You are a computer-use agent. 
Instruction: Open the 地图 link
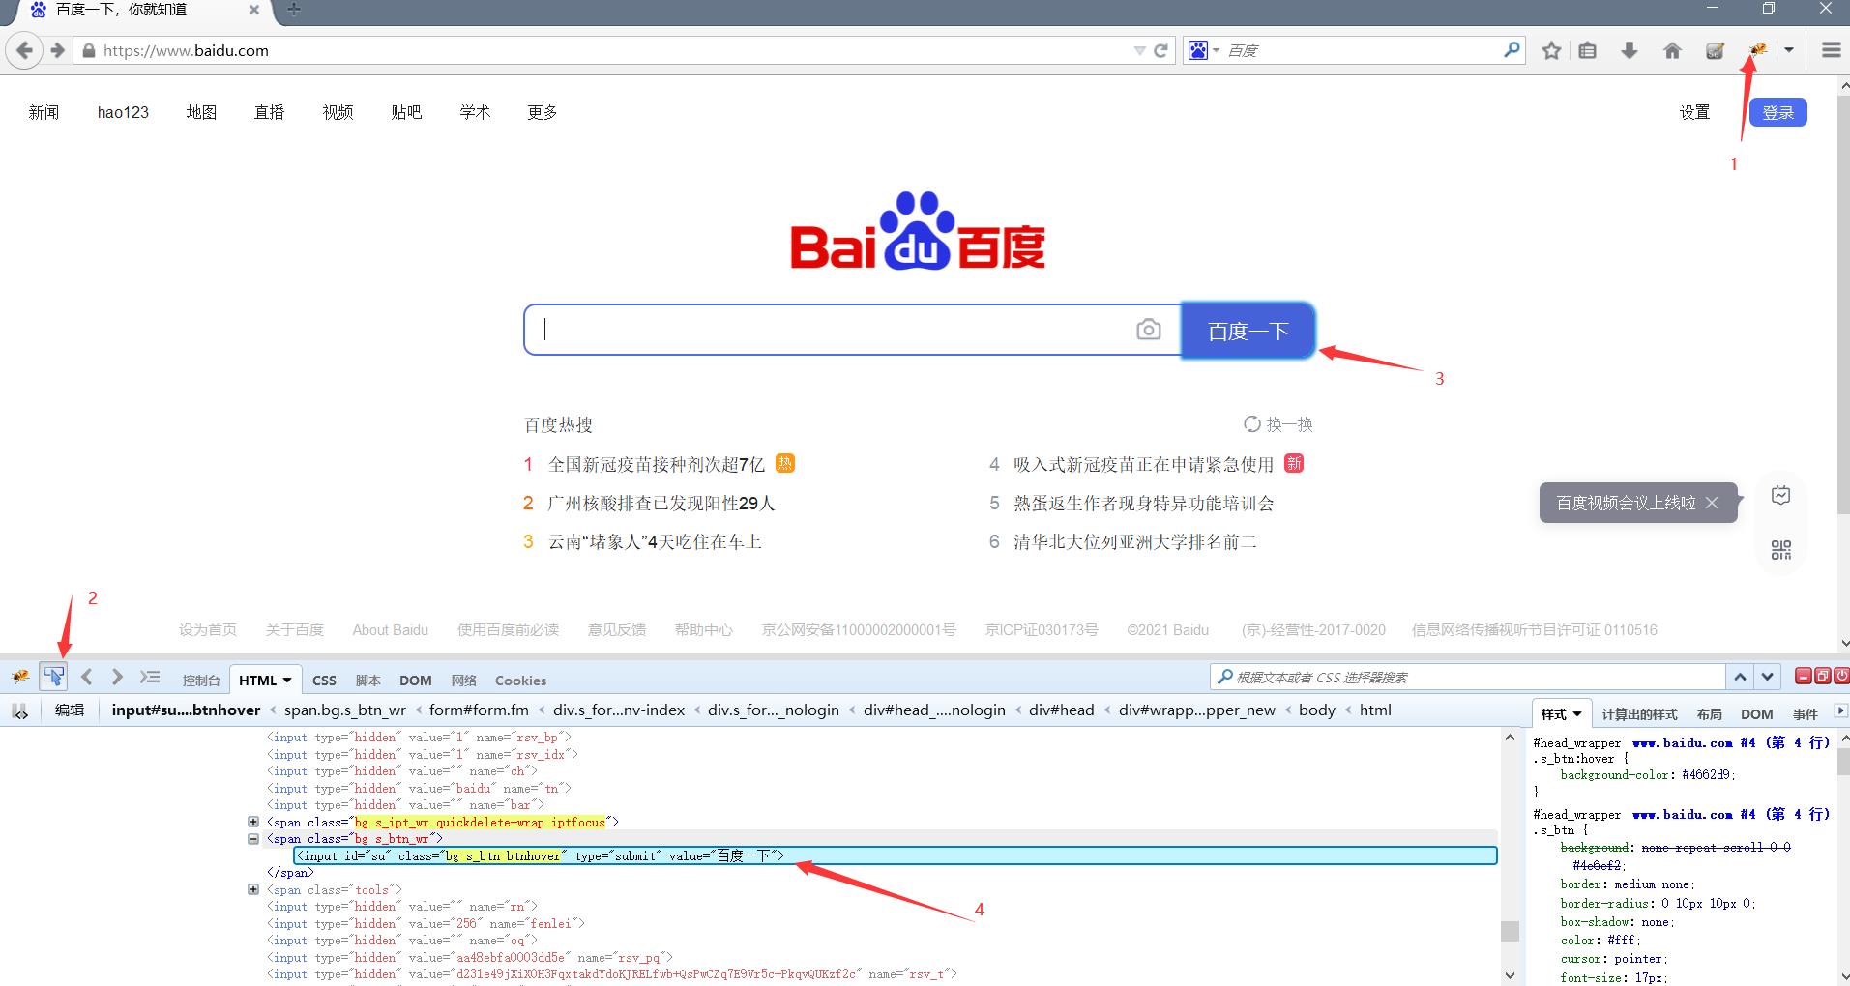click(x=201, y=112)
